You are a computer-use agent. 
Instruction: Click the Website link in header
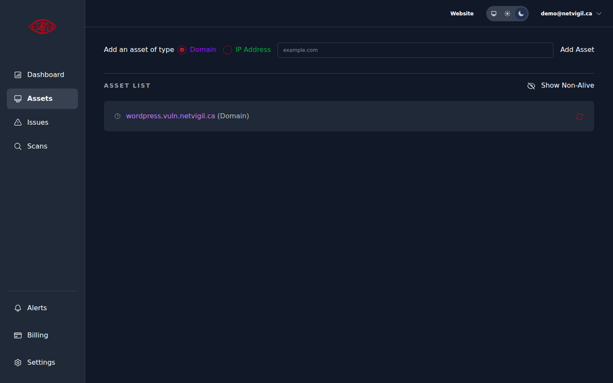(462, 14)
